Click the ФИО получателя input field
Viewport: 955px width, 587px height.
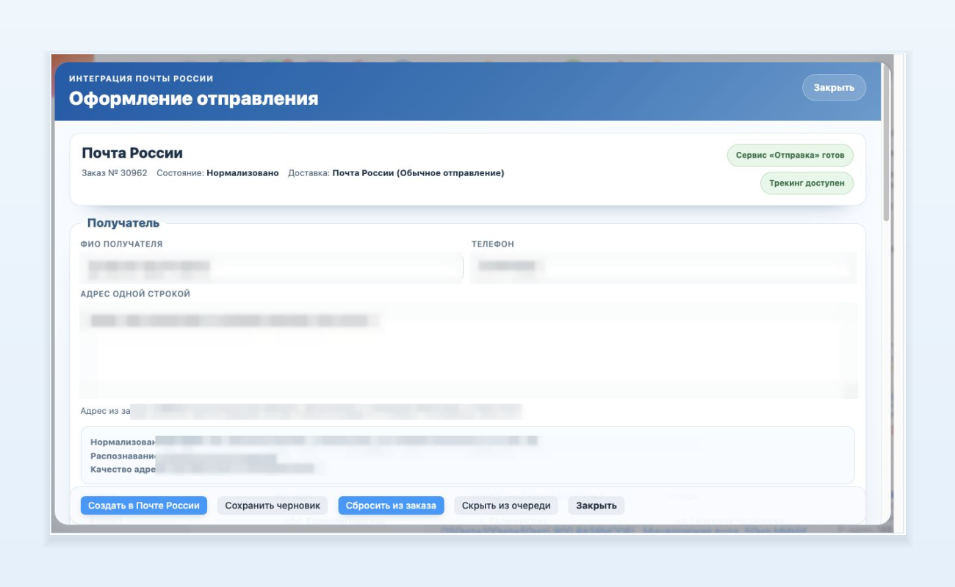pyautogui.click(x=272, y=268)
